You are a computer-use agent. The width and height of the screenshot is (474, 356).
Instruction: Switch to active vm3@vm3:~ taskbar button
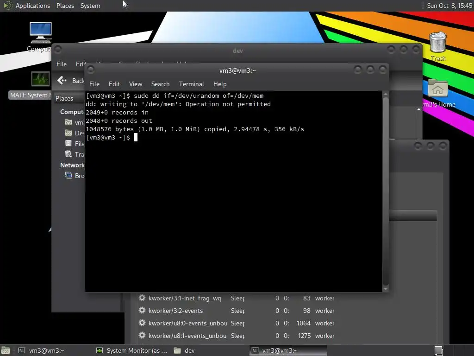288,350
